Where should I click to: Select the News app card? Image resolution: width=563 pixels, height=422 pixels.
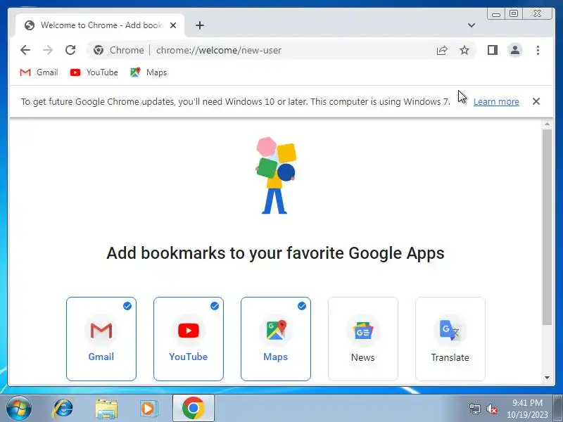point(363,339)
